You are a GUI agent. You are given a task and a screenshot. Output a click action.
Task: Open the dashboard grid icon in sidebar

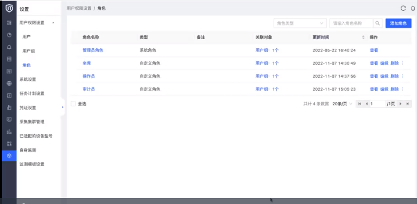point(9,23)
